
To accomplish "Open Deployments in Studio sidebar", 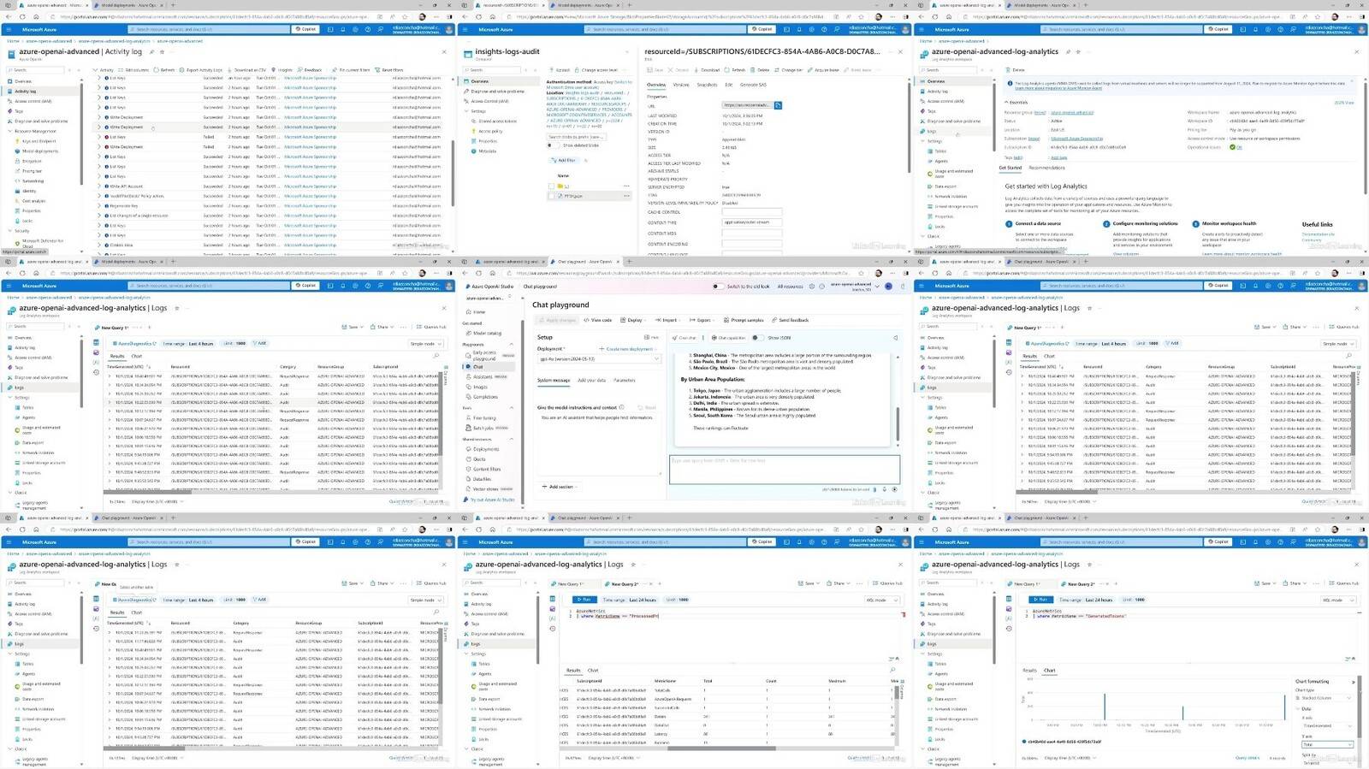I will tap(484, 449).
